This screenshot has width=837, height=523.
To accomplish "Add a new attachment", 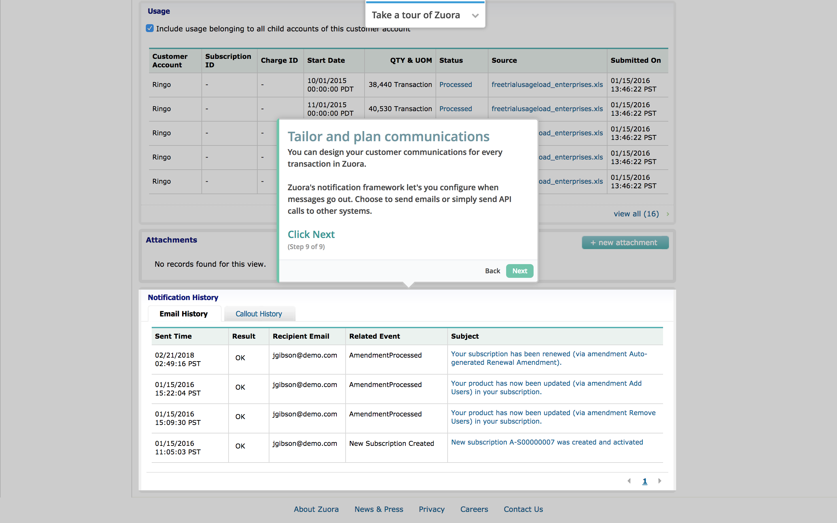I will [x=625, y=243].
